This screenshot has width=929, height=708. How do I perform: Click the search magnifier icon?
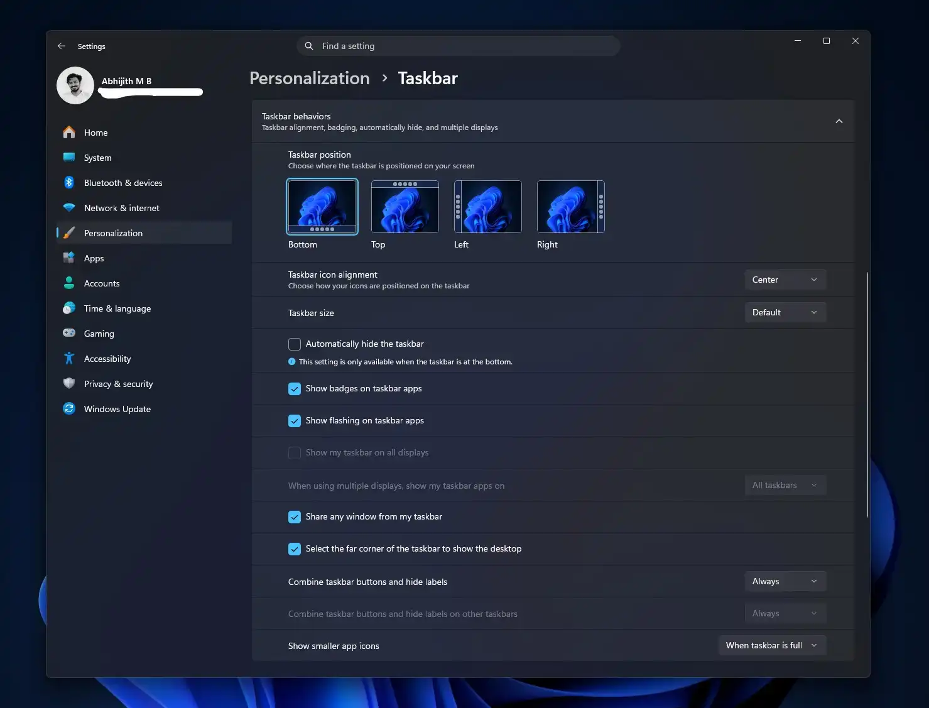[x=309, y=46]
